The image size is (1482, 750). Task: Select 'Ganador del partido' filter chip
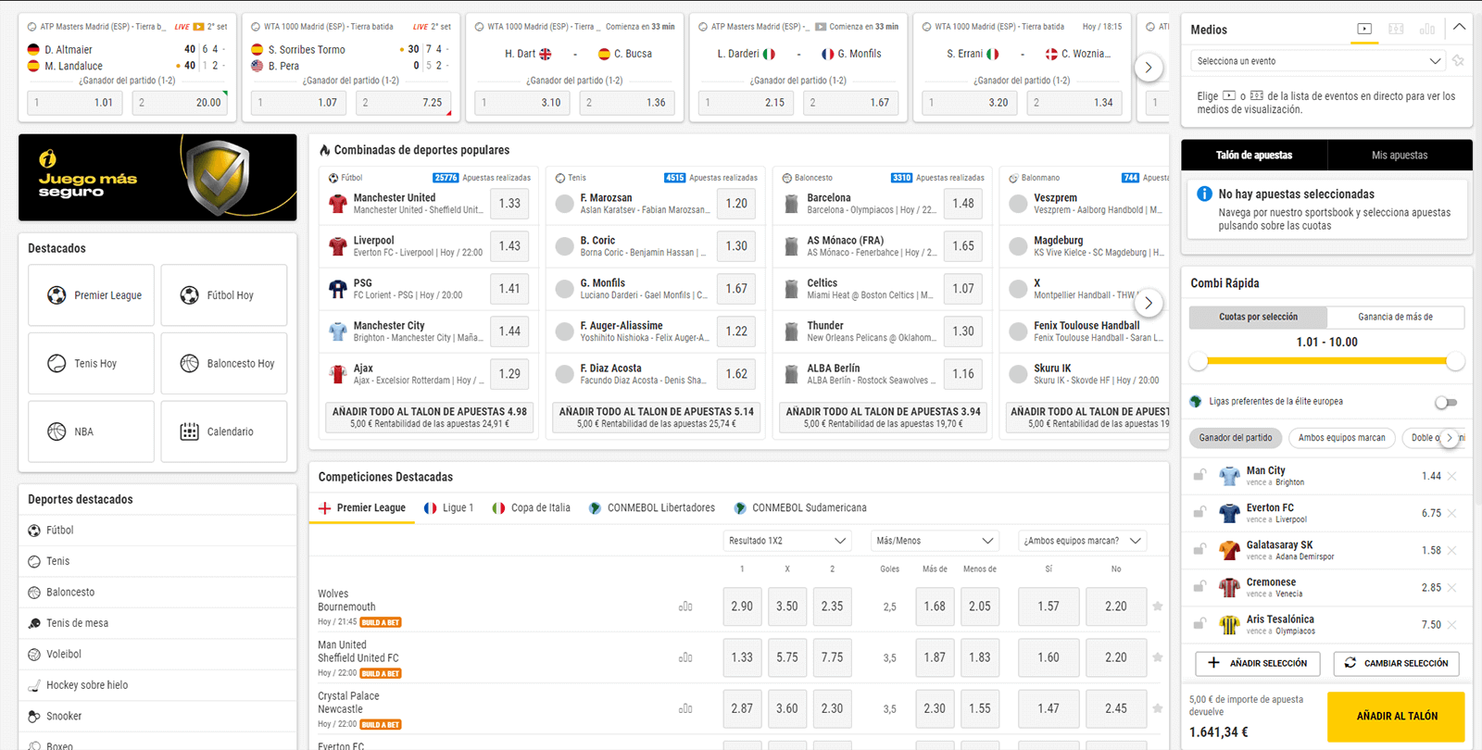(x=1236, y=438)
